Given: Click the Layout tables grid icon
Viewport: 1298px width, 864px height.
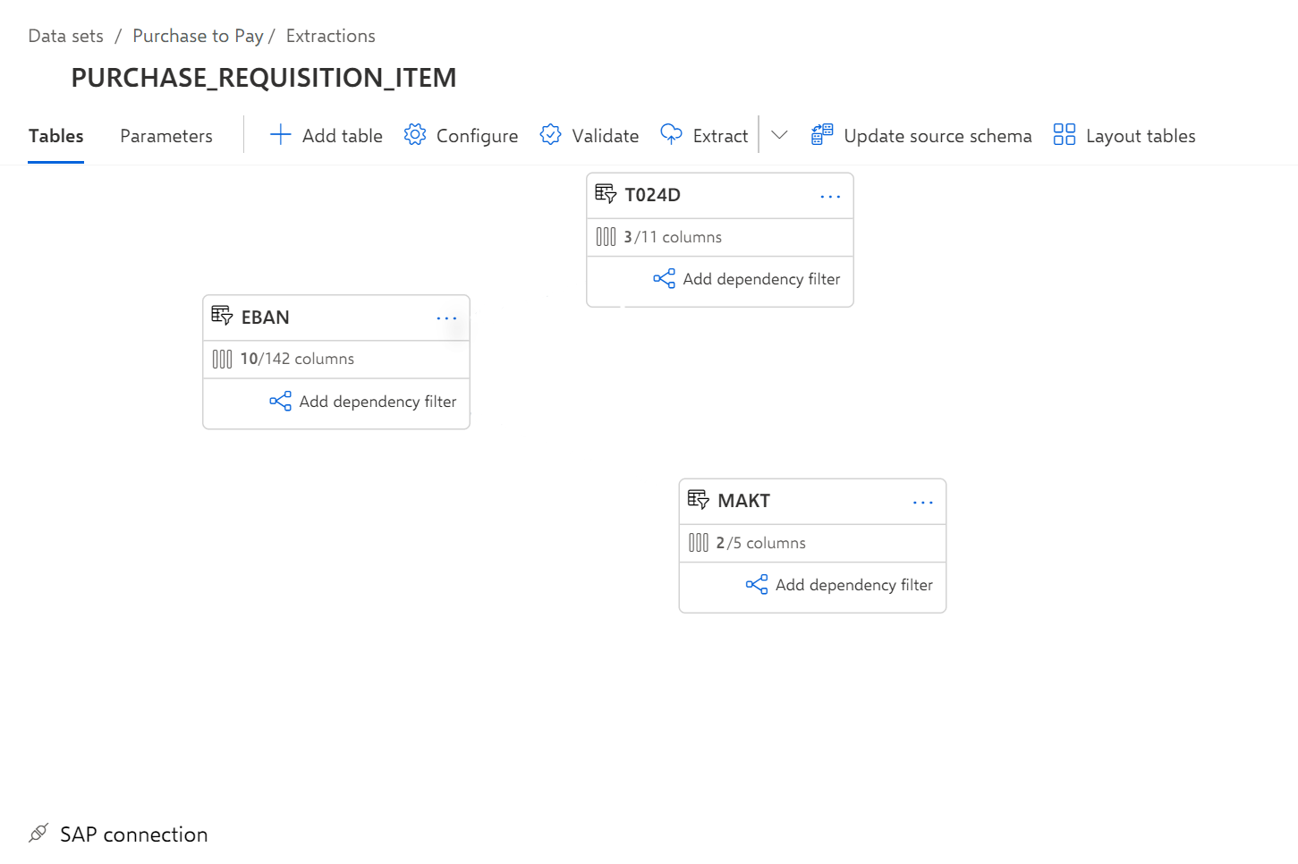Looking at the screenshot, I should tap(1064, 135).
